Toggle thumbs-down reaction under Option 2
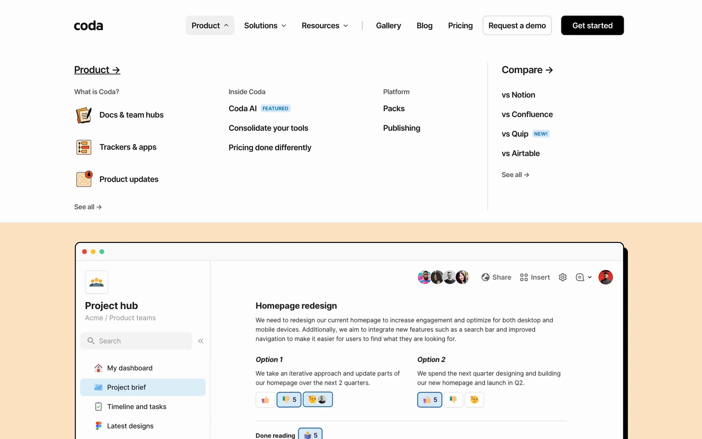The image size is (702, 439). 453,399
